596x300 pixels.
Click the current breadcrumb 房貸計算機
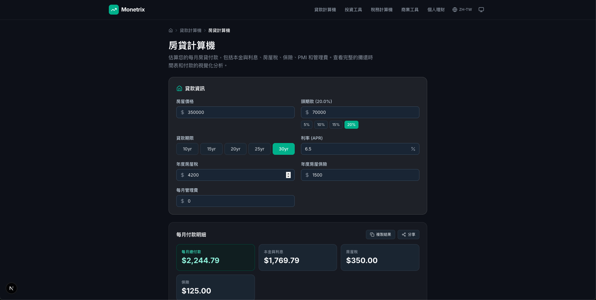point(219,30)
